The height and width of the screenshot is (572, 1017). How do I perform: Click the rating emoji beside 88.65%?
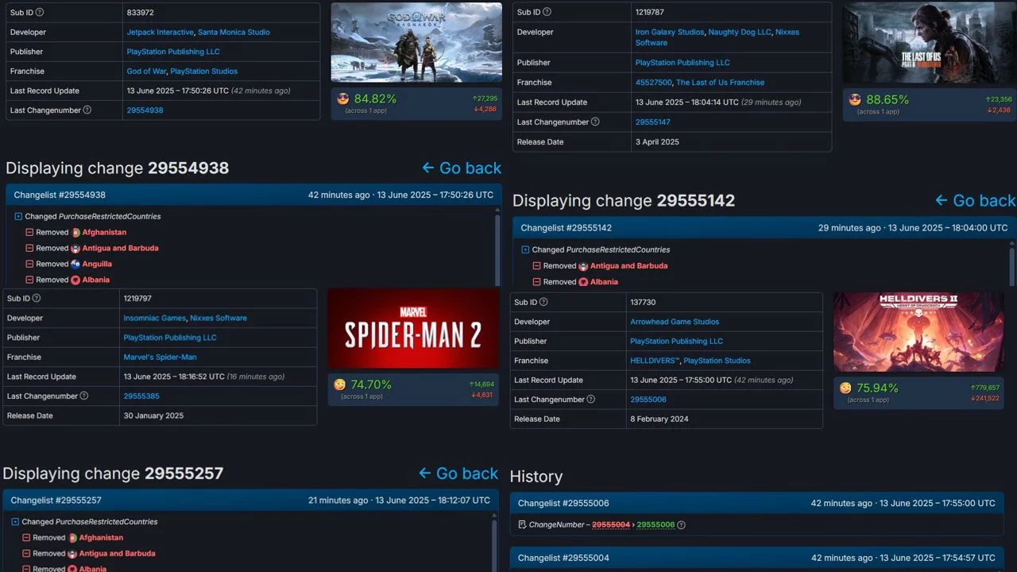click(x=856, y=100)
